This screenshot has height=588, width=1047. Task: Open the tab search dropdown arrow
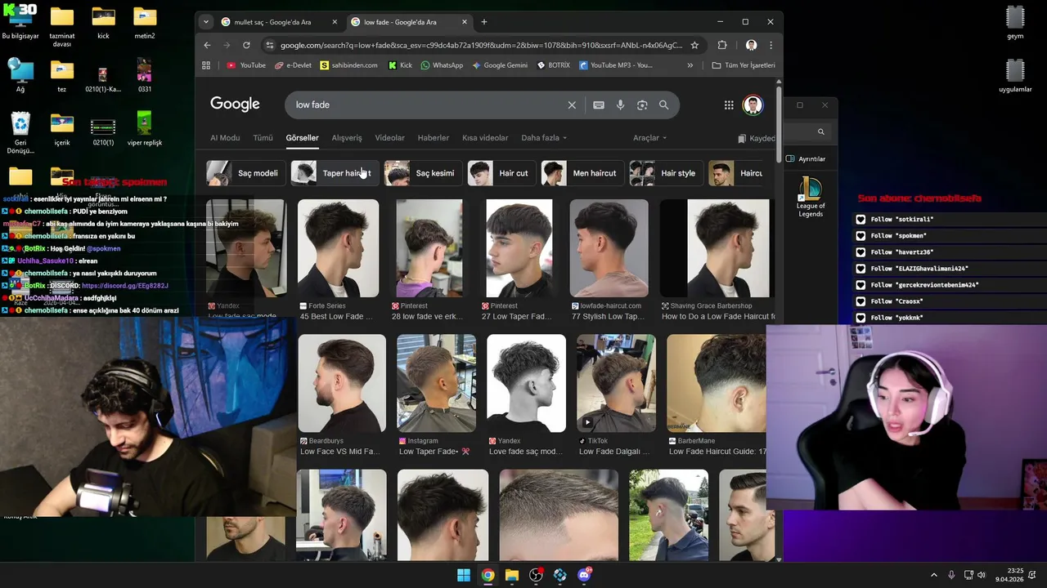tap(206, 22)
